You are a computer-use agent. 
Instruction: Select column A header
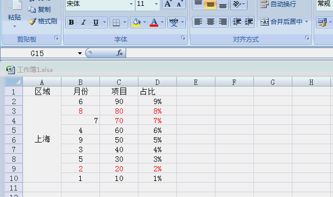coord(42,82)
